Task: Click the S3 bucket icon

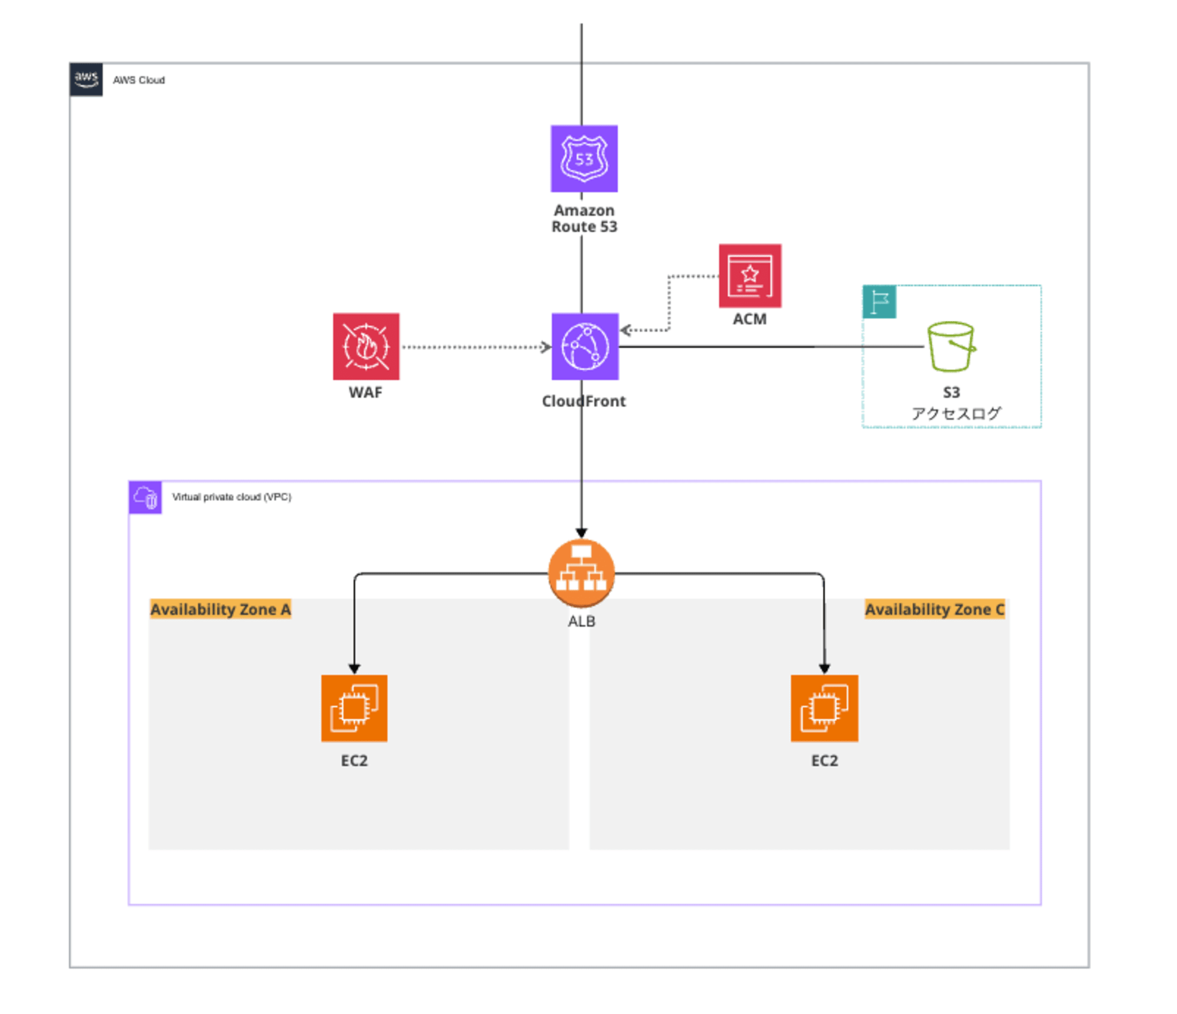Action: 951,346
